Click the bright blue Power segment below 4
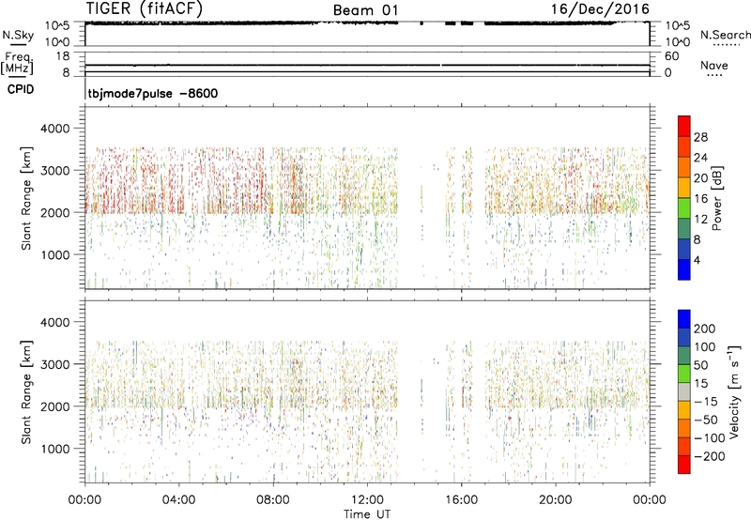Viewport: 751px width, 520px height. [684, 269]
